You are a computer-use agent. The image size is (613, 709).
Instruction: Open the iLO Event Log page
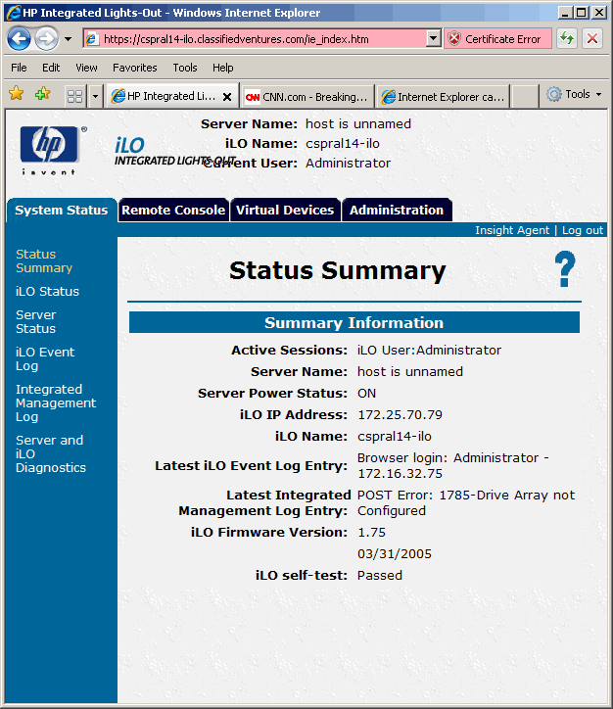tap(44, 358)
